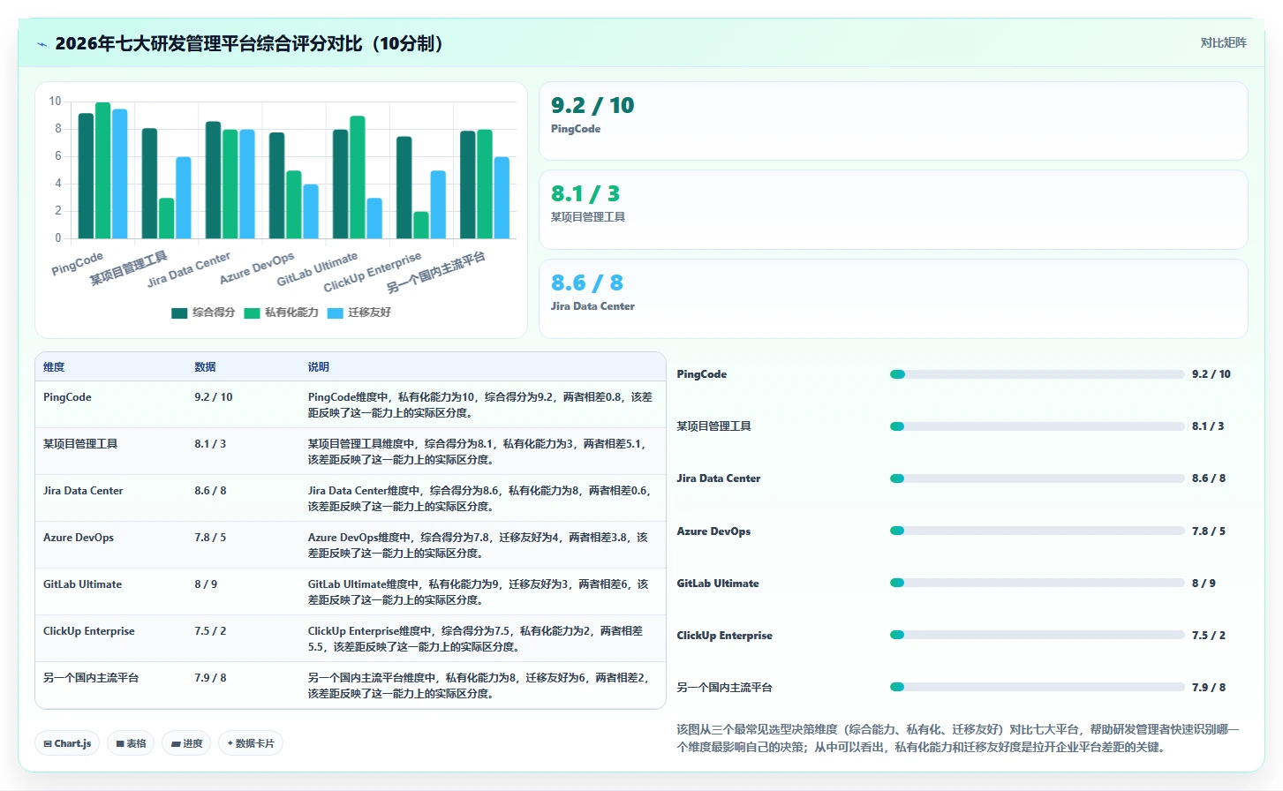Click the 数据卡片 chip at the bottom

tap(251, 743)
